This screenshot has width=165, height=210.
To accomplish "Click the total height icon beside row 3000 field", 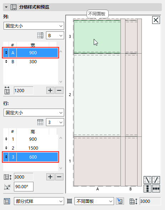I will click(7, 177).
